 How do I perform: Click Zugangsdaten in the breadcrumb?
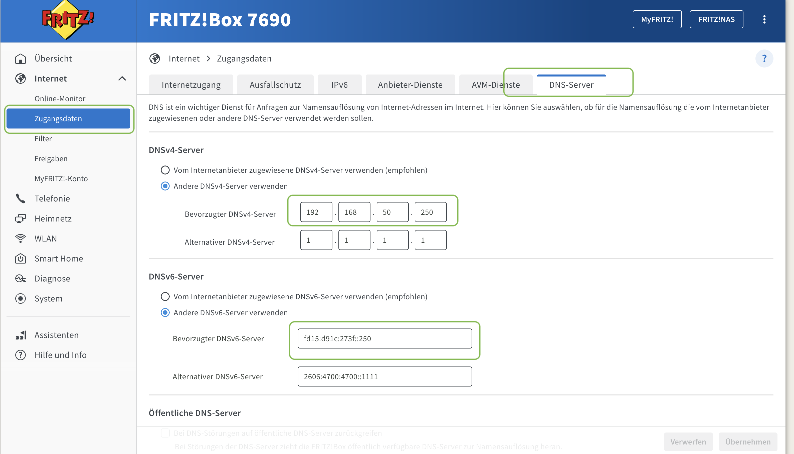coord(244,58)
